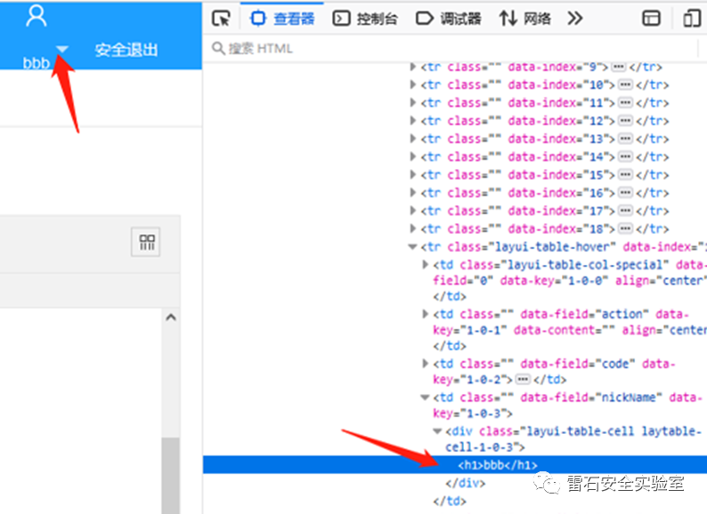The width and height of the screenshot is (707, 514).
Task: Expand the data-field action td node
Action: [425, 314]
